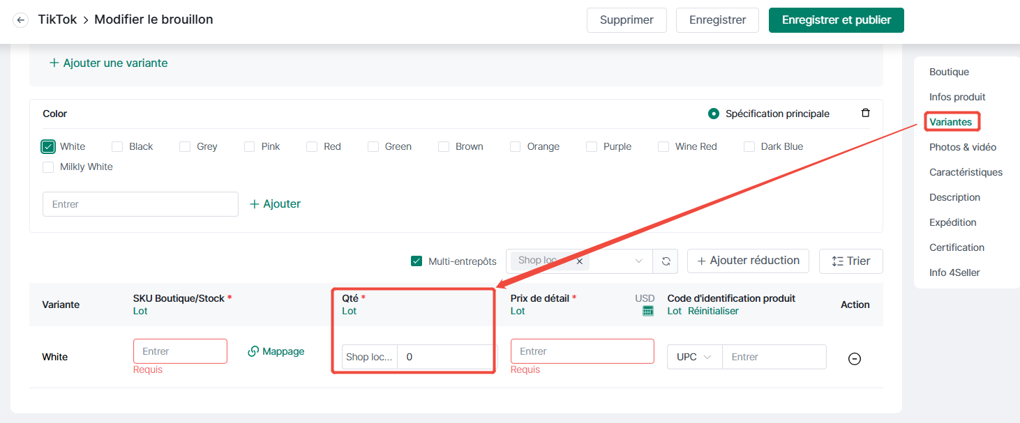Jump to the Expédition section

point(952,222)
